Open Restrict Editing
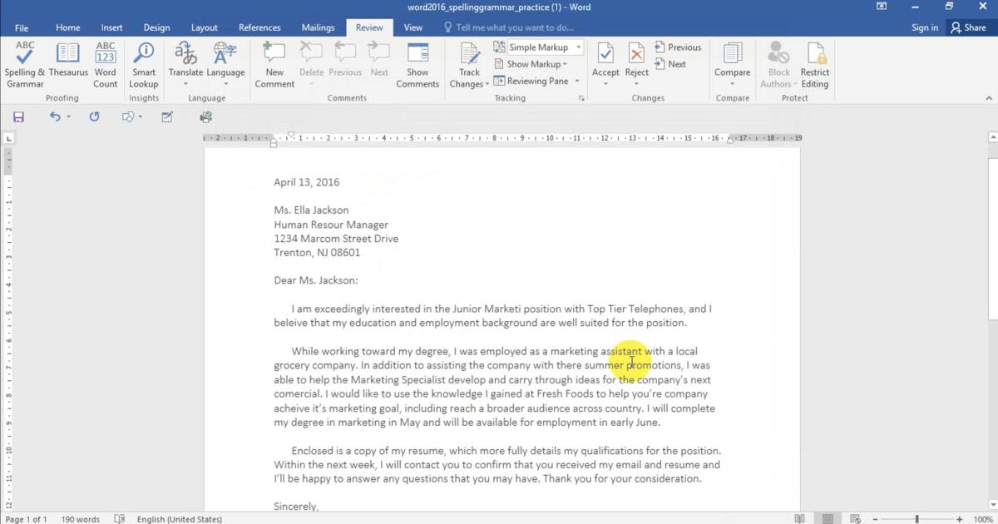The image size is (998, 524). [815, 64]
